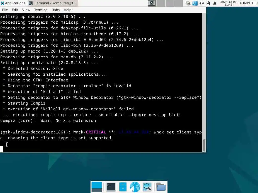Click the battery power manager icon
The height and width of the screenshot is (193, 258).
click(x=208, y=3)
